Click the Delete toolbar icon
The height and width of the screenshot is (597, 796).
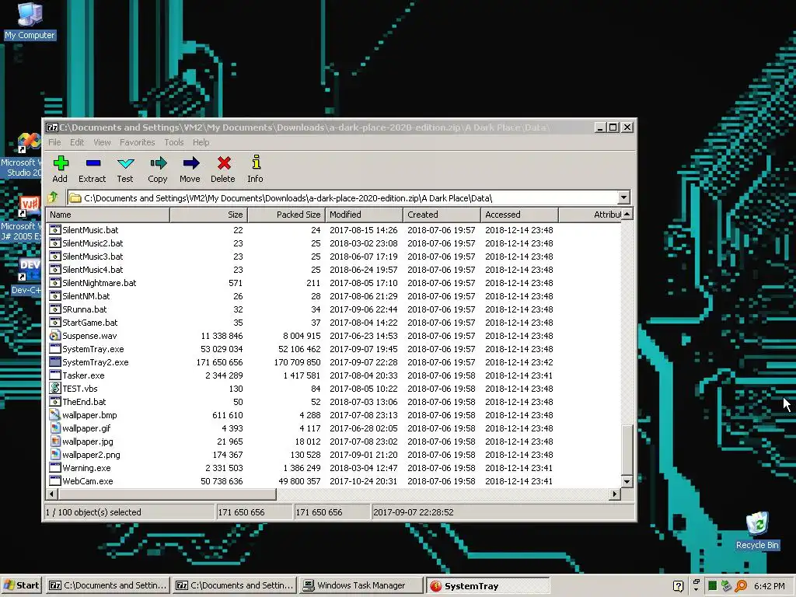[x=224, y=163]
